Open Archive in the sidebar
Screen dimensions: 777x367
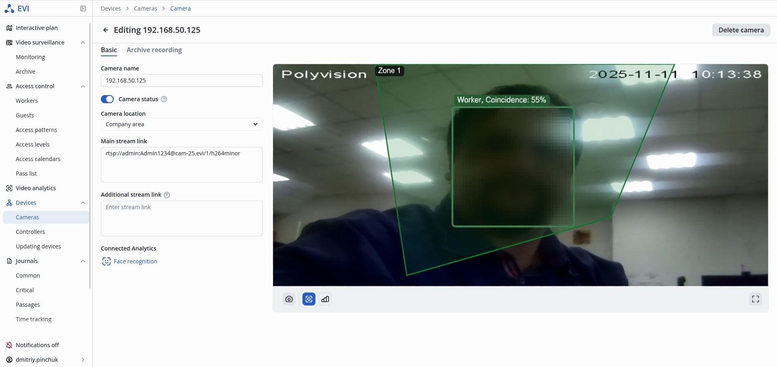[x=26, y=72]
